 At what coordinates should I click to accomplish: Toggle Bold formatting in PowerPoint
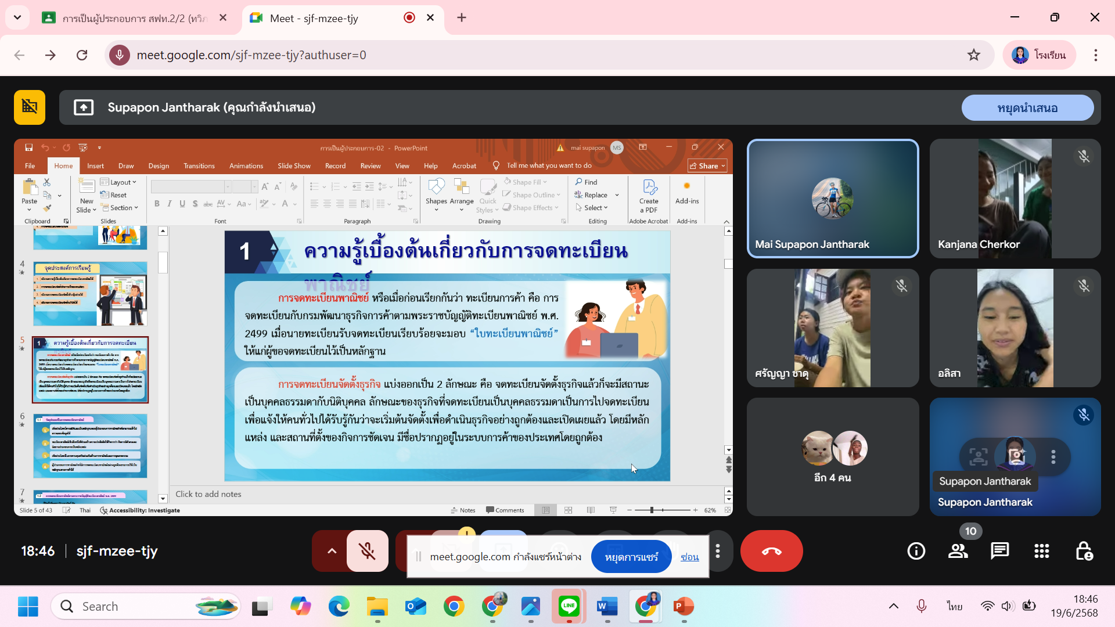[x=157, y=204]
